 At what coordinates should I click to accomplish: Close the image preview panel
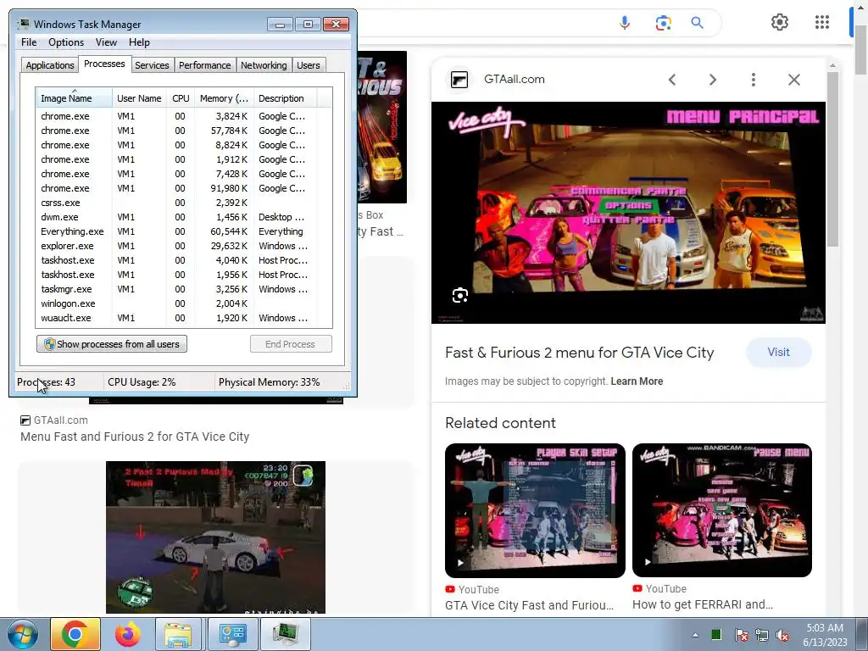(x=793, y=80)
